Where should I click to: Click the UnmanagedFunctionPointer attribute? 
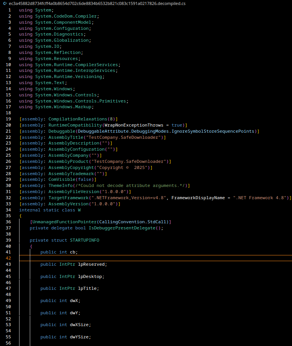64,222
